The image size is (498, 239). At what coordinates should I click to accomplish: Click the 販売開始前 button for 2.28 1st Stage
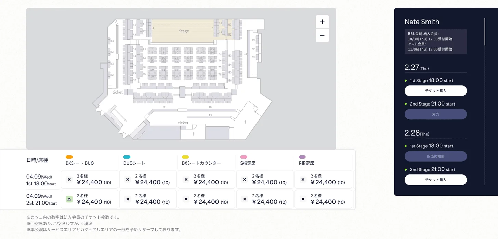click(435, 156)
